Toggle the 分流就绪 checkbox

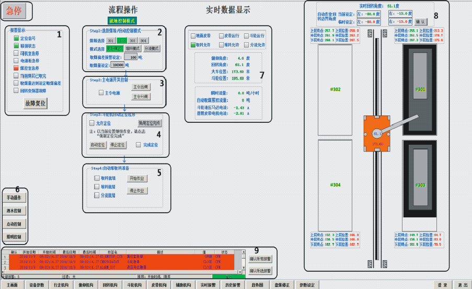pos(97,195)
